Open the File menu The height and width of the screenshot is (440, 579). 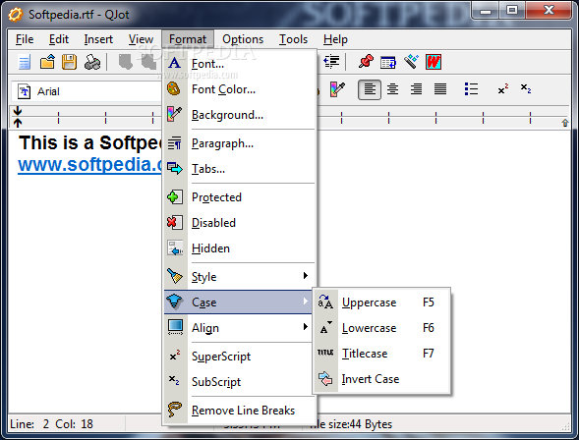[x=25, y=39]
